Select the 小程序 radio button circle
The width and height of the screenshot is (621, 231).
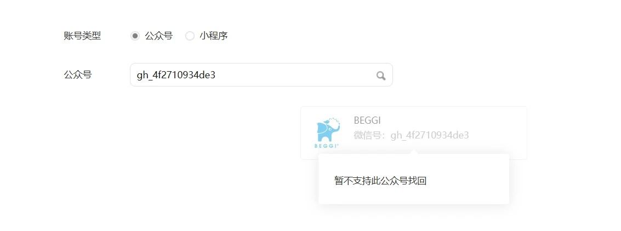tap(190, 36)
